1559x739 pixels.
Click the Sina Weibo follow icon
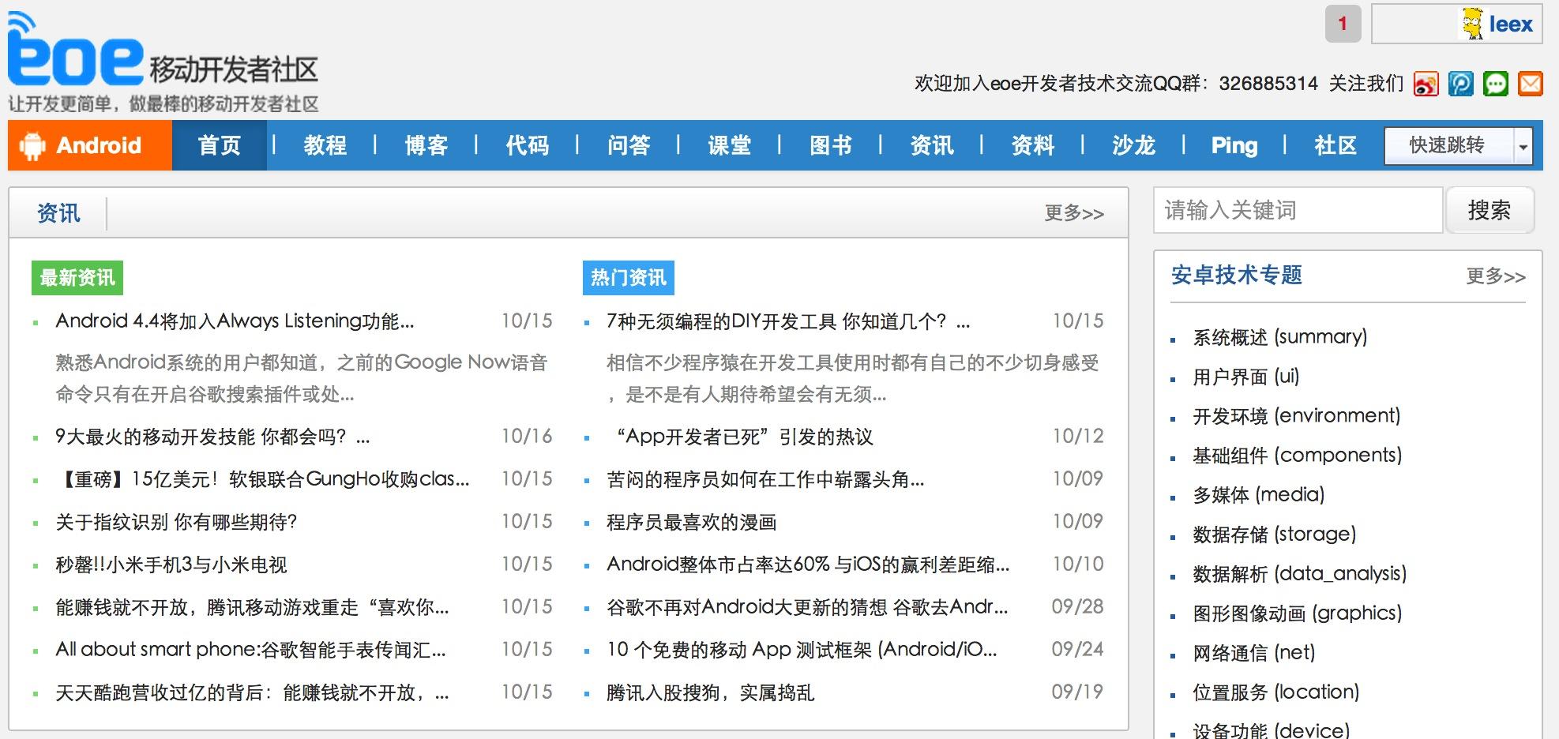click(x=1425, y=84)
